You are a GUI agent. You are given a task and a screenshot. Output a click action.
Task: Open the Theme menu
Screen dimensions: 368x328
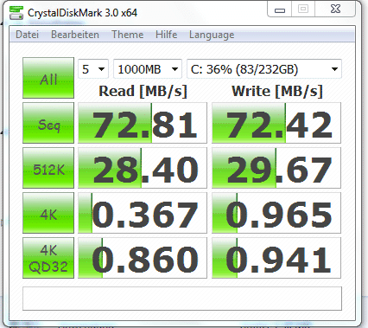(x=128, y=35)
